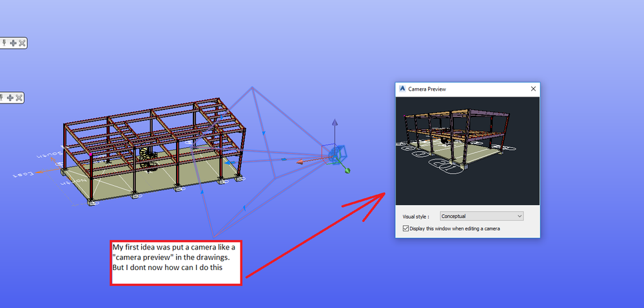This screenshot has height=308, width=644.
Task: Pin the upper floating toolbar
Action: (x=4, y=42)
